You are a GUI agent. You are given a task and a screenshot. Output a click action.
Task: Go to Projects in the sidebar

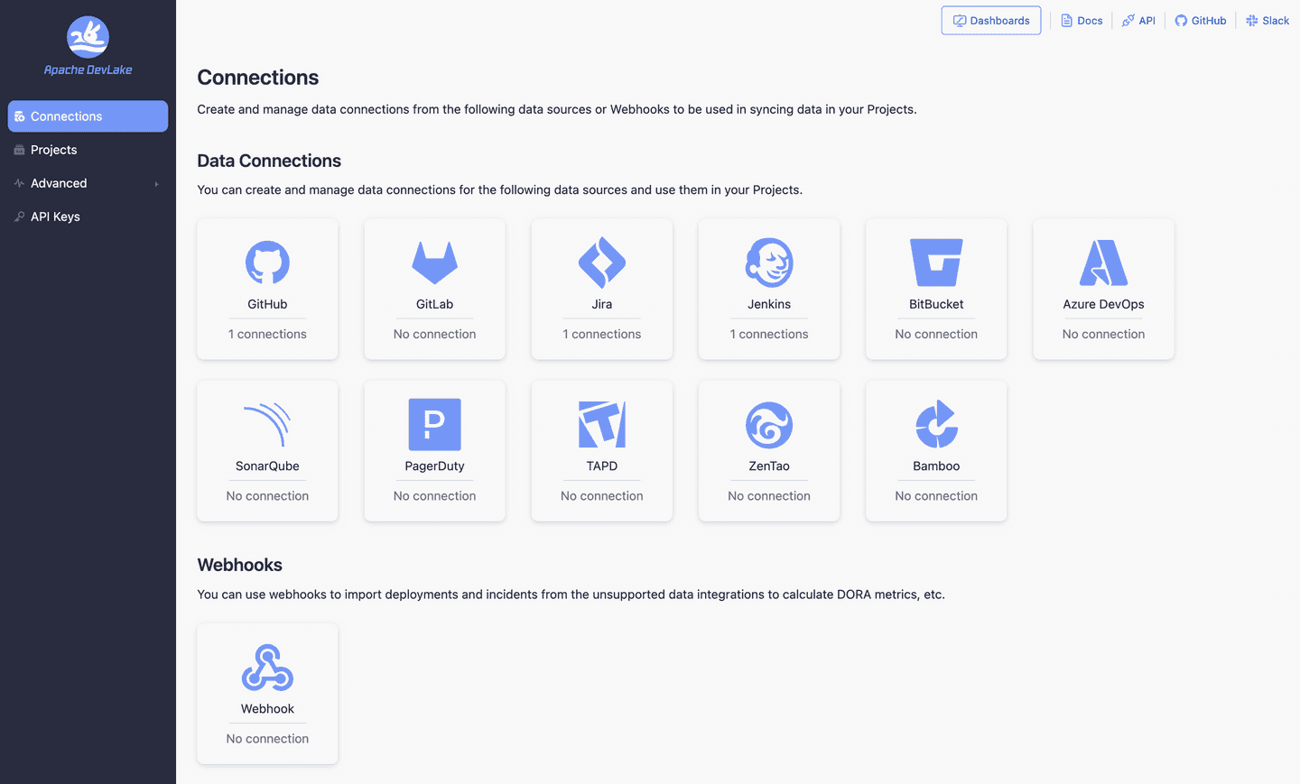(x=54, y=150)
